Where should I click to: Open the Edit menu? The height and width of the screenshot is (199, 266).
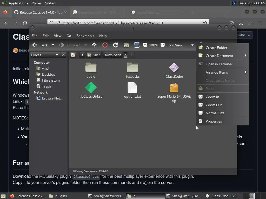45,36
